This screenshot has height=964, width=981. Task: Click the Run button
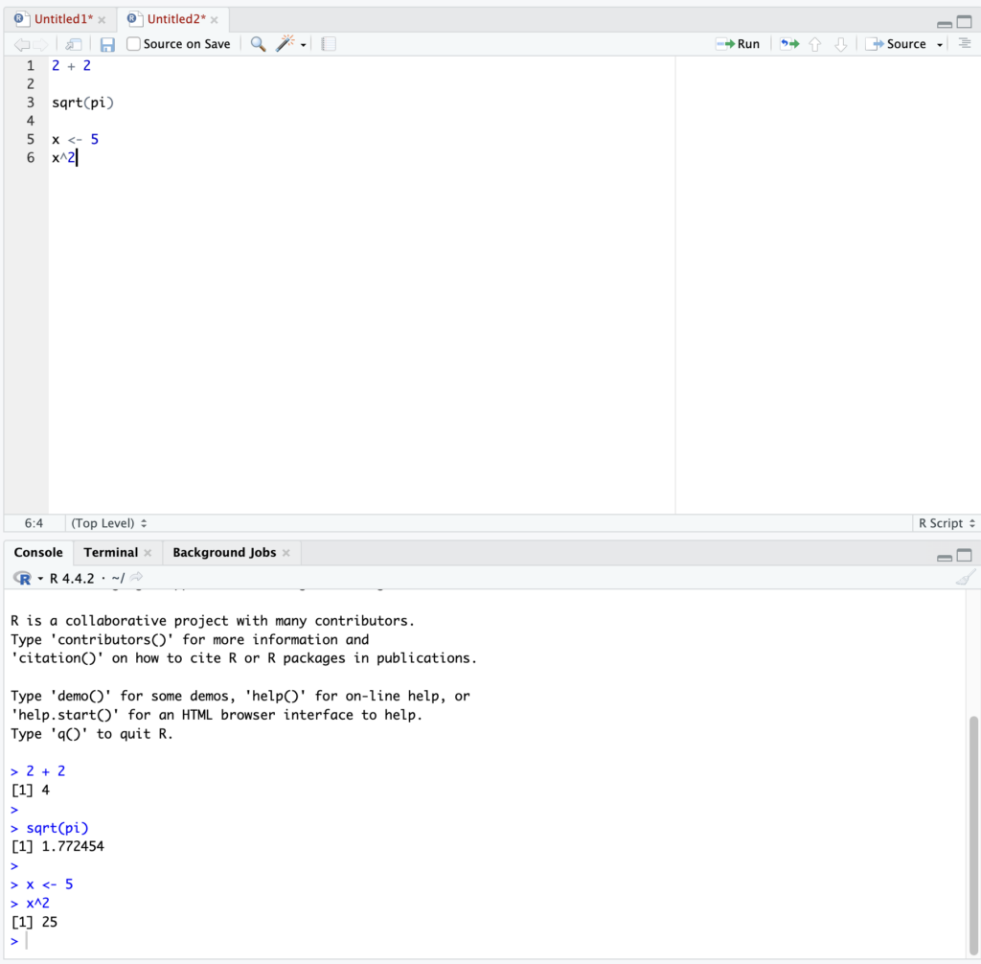point(738,44)
